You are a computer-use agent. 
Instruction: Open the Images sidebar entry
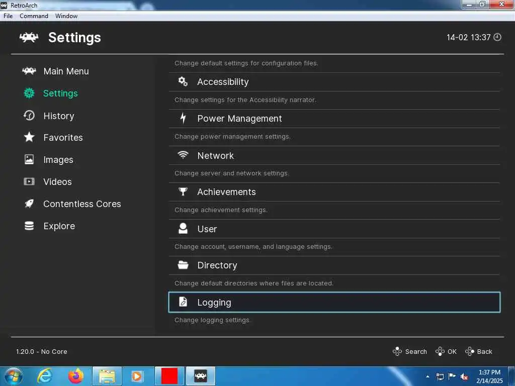(58, 160)
